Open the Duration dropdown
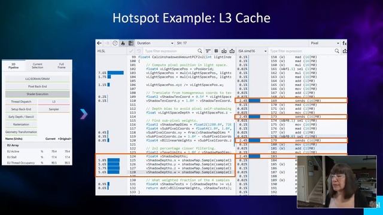 tap(155, 43)
